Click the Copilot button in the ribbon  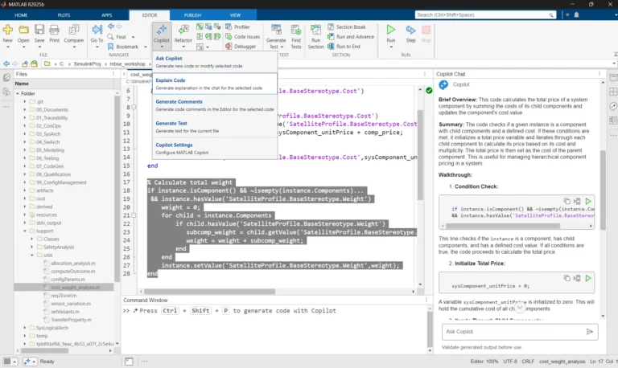coord(163,31)
